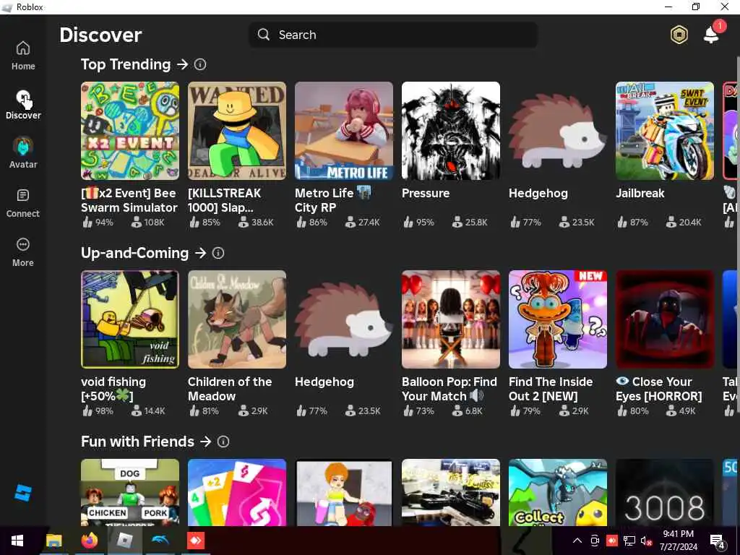The width and height of the screenshot is (740, 555).
Task: Launch Firefox from taskbar
Action: point(89,541)
